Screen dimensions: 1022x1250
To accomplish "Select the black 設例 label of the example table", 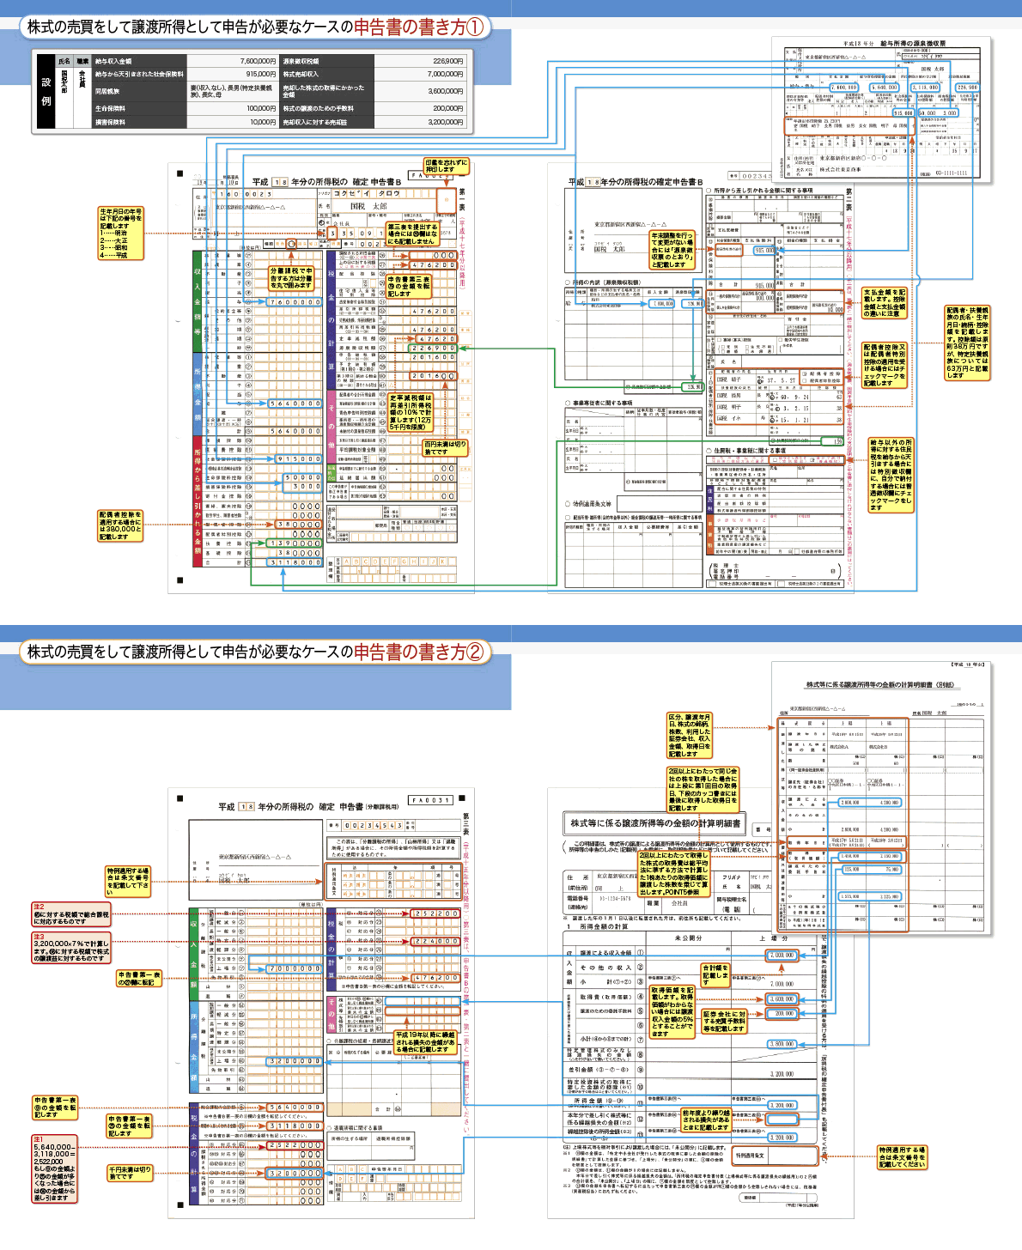I will click(46, 91).
